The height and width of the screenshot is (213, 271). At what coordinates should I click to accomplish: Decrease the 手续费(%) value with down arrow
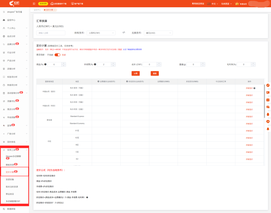tap(113, 65)
